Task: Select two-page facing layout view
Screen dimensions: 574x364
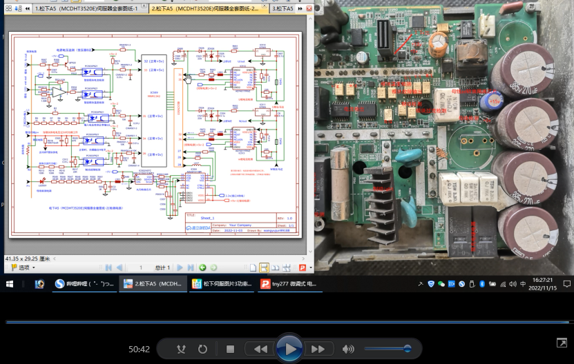Action: (276, 267)
